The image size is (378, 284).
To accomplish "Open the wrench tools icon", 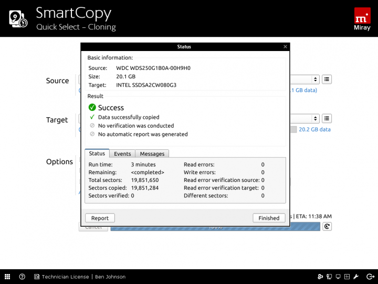I will [x=356, y=277].
